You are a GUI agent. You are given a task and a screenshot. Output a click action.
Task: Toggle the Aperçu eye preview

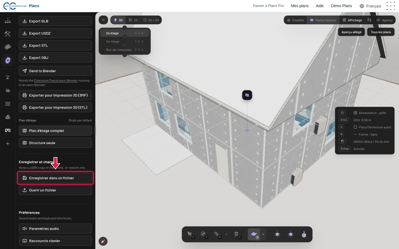click(385, 20)
